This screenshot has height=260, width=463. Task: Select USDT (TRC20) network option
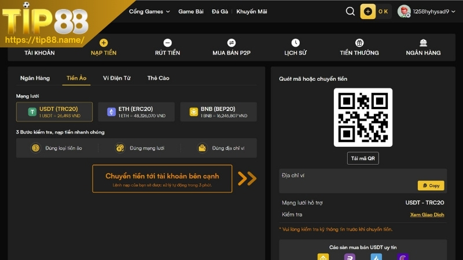click(54, 112)
